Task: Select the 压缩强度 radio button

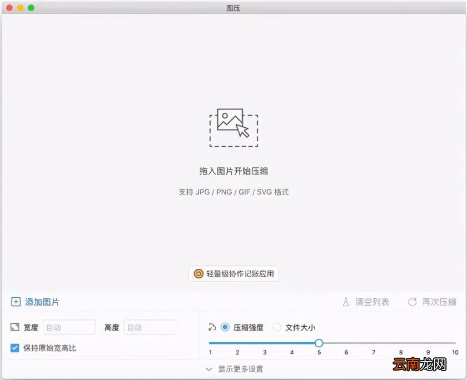Action: point(225,327)
